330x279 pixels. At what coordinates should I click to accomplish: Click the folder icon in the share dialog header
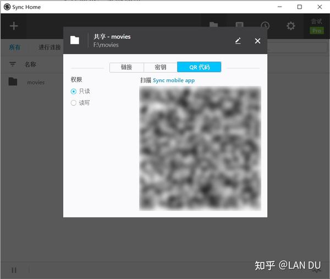click(x=75, y=40)
